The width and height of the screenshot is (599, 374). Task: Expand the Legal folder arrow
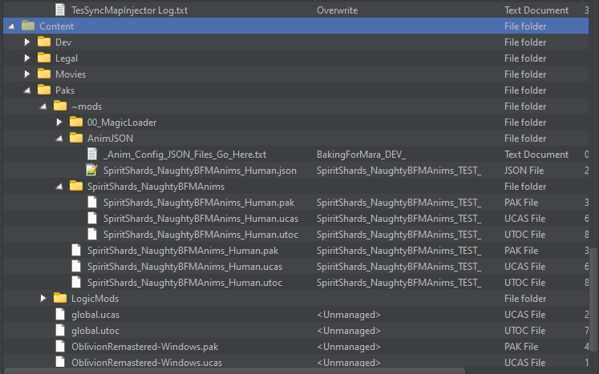click(x=27, y=58)
